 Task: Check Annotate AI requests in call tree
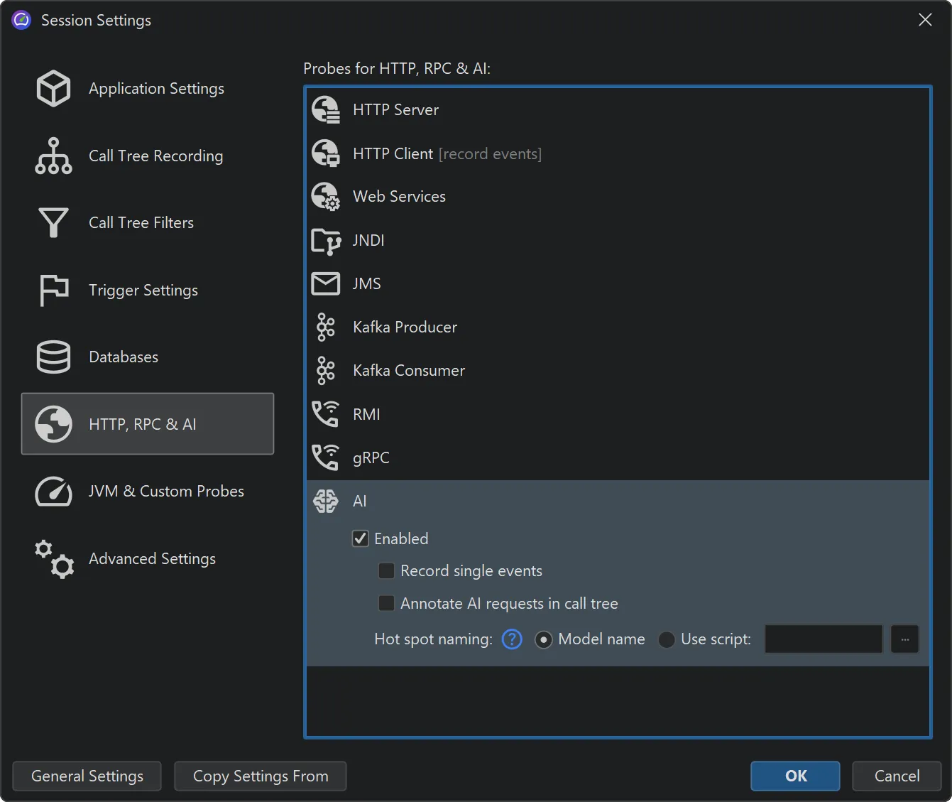click(386, 602)
